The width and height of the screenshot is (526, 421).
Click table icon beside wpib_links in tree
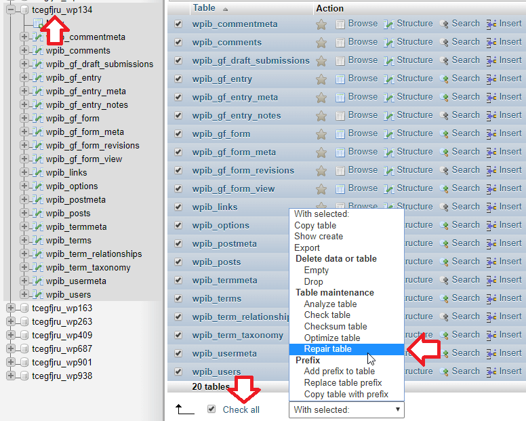coord(38,172)
